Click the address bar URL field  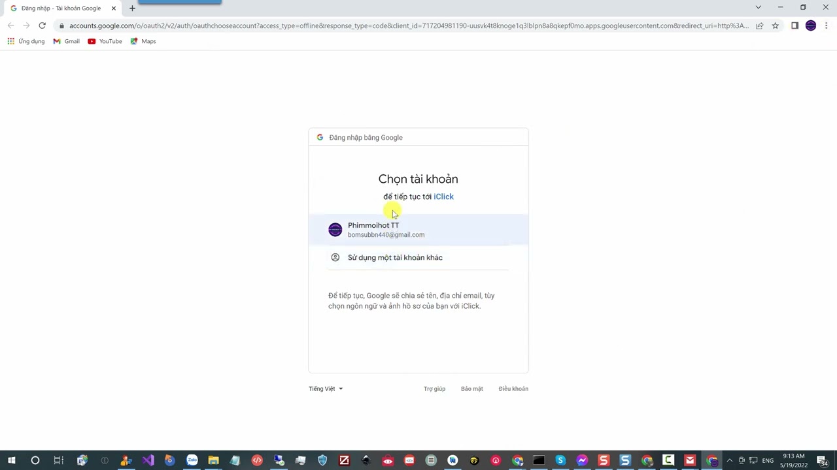tap(409, 25)
